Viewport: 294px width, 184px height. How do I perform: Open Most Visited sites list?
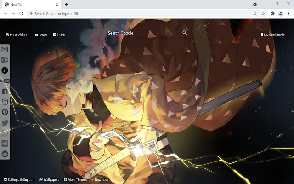[17, 35]
